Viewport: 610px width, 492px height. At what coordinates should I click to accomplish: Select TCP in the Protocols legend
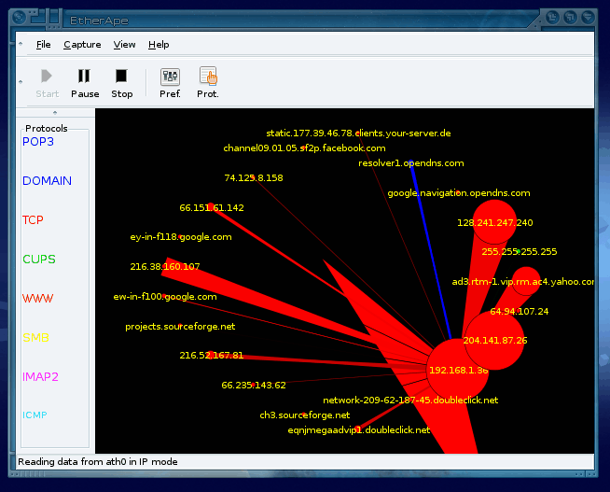point(33,220)
